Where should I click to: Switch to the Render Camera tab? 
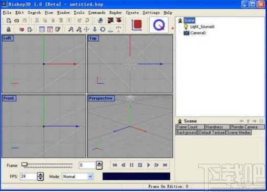[247, 127]
